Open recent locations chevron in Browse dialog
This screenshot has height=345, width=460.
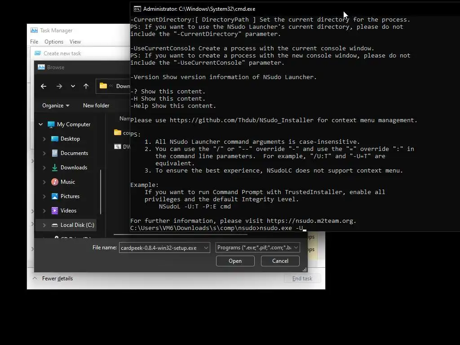73,86
